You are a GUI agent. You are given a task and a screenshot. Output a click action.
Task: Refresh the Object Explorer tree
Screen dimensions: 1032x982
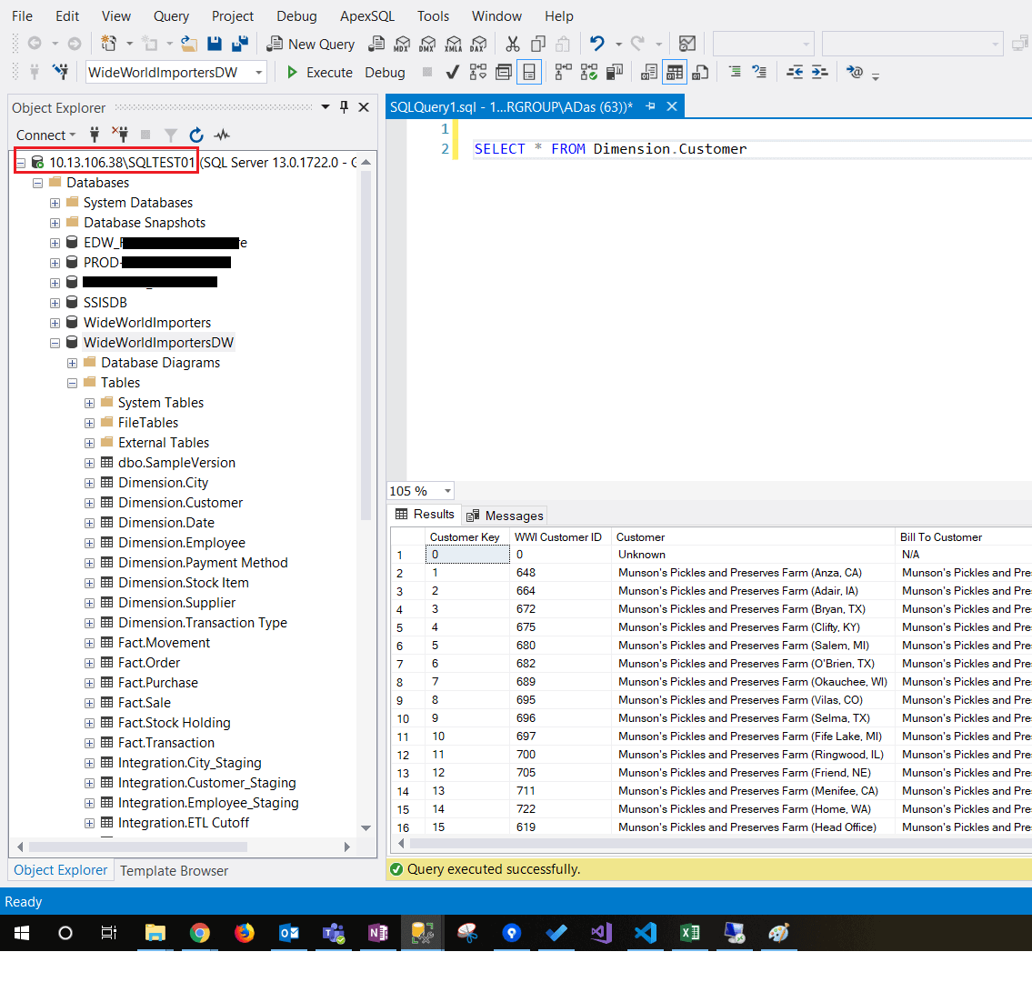[196, 135]
